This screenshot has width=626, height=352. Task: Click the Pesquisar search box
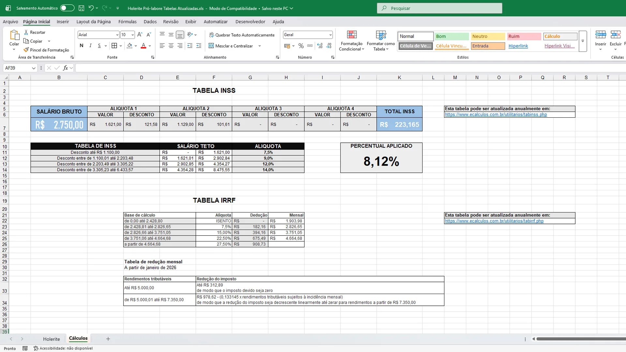[440, 8]
